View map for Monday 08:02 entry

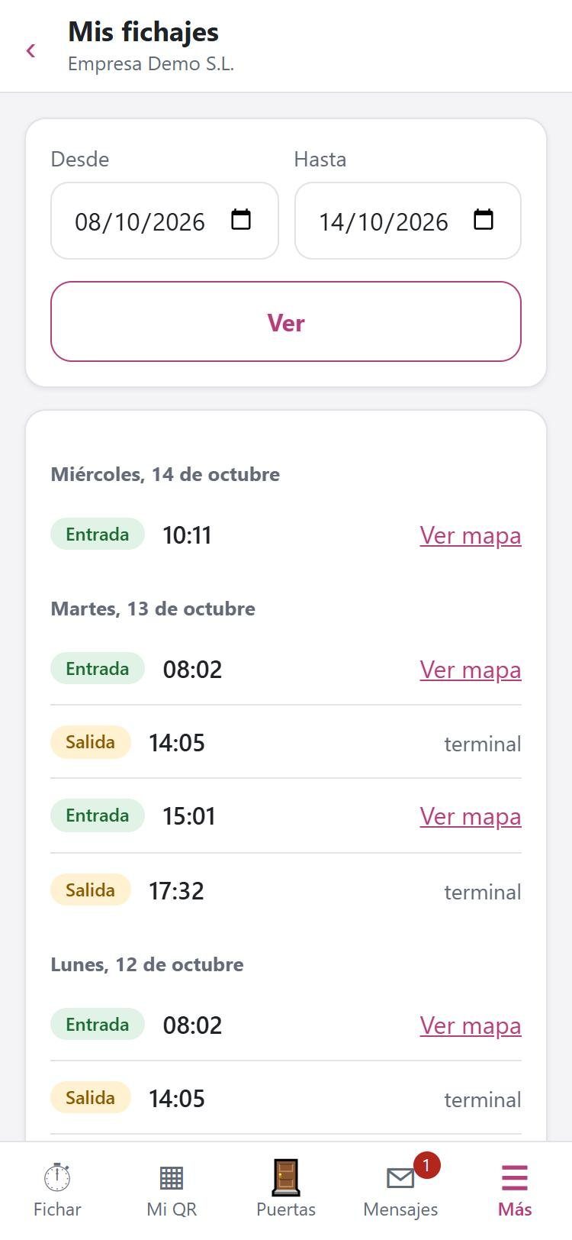[x=471, y=1025]
